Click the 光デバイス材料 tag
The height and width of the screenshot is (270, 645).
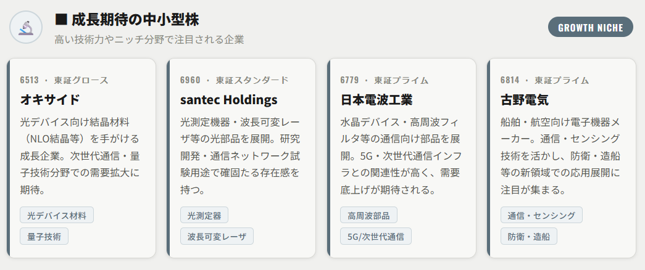[x=57, y=215]
